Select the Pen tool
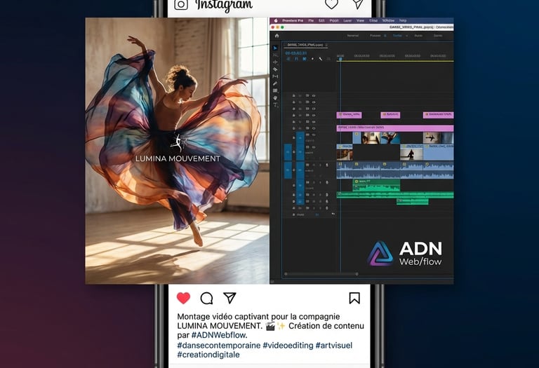The image size is (539, 368). pos(275,83)
